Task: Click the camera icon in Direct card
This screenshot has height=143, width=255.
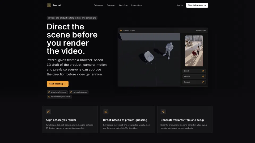Action: click(x=106, y=112)
